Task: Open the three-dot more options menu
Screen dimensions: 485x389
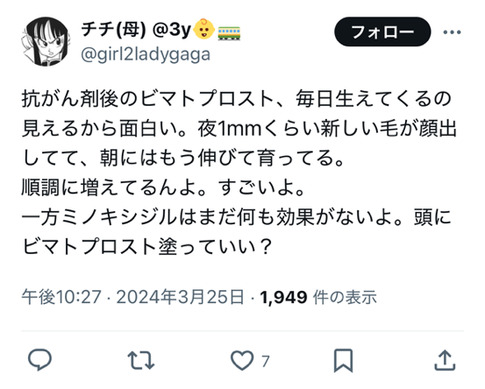Action: [x=452, y=32]
